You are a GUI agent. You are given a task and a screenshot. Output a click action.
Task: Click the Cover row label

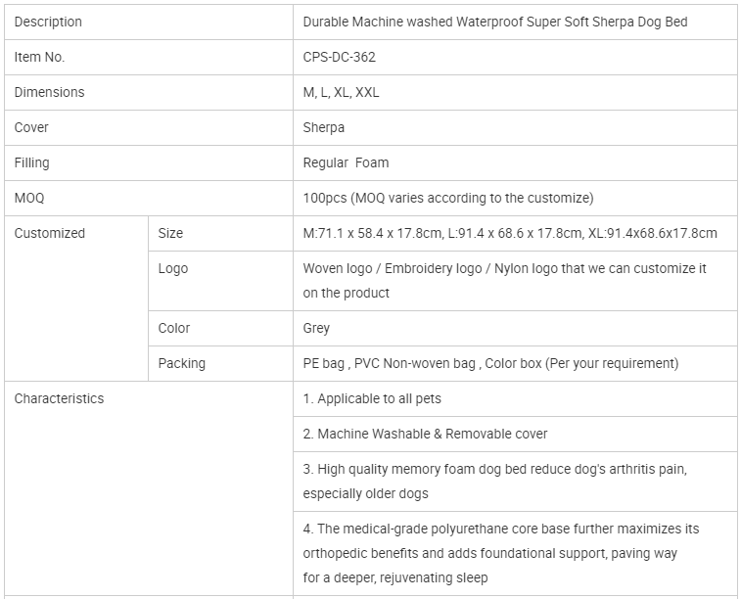31,127
